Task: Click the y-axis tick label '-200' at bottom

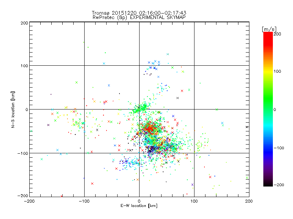Action: (23, 196)
